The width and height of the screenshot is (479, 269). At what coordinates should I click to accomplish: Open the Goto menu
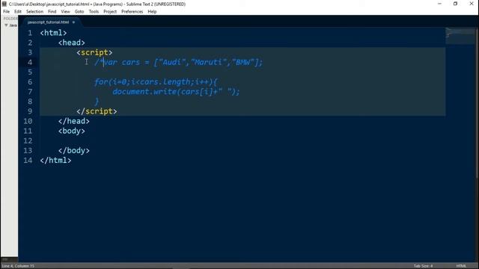click(x=79, y=12)
